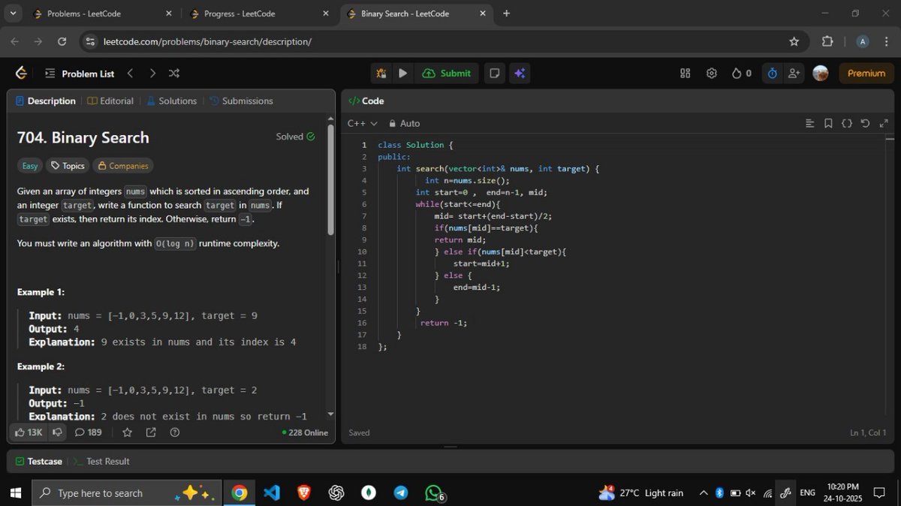Go to next problem arrow
Viewport: 901px width, 506px height.
coord(152,73)
